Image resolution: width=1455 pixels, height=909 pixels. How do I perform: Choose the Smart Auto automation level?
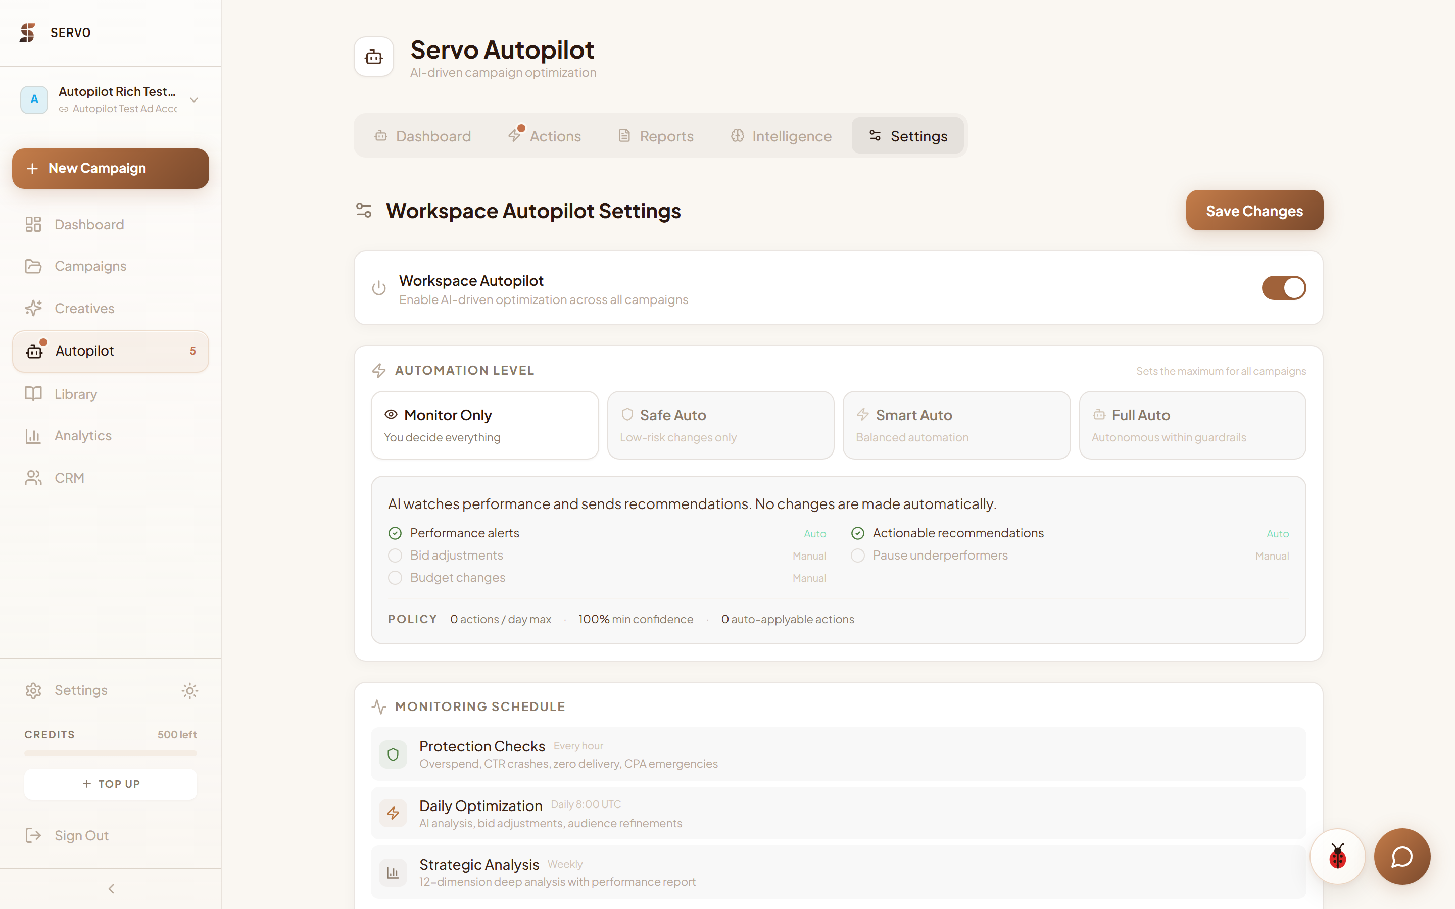click(956, 425)
